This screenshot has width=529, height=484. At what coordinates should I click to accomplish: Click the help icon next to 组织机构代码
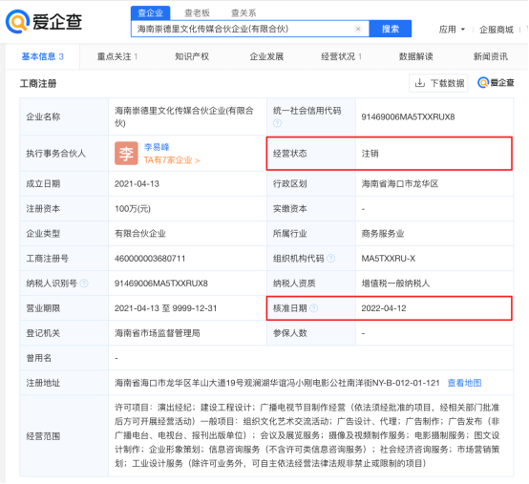331,259
